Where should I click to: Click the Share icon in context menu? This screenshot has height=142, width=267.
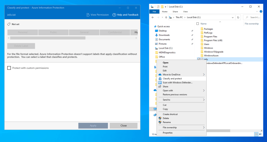pyautogui.click(x=160, y=87)
